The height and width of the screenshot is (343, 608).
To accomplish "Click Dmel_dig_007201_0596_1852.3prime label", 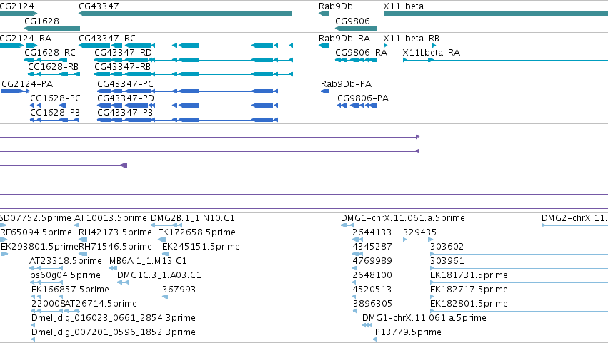I will [x=113, y=332].
